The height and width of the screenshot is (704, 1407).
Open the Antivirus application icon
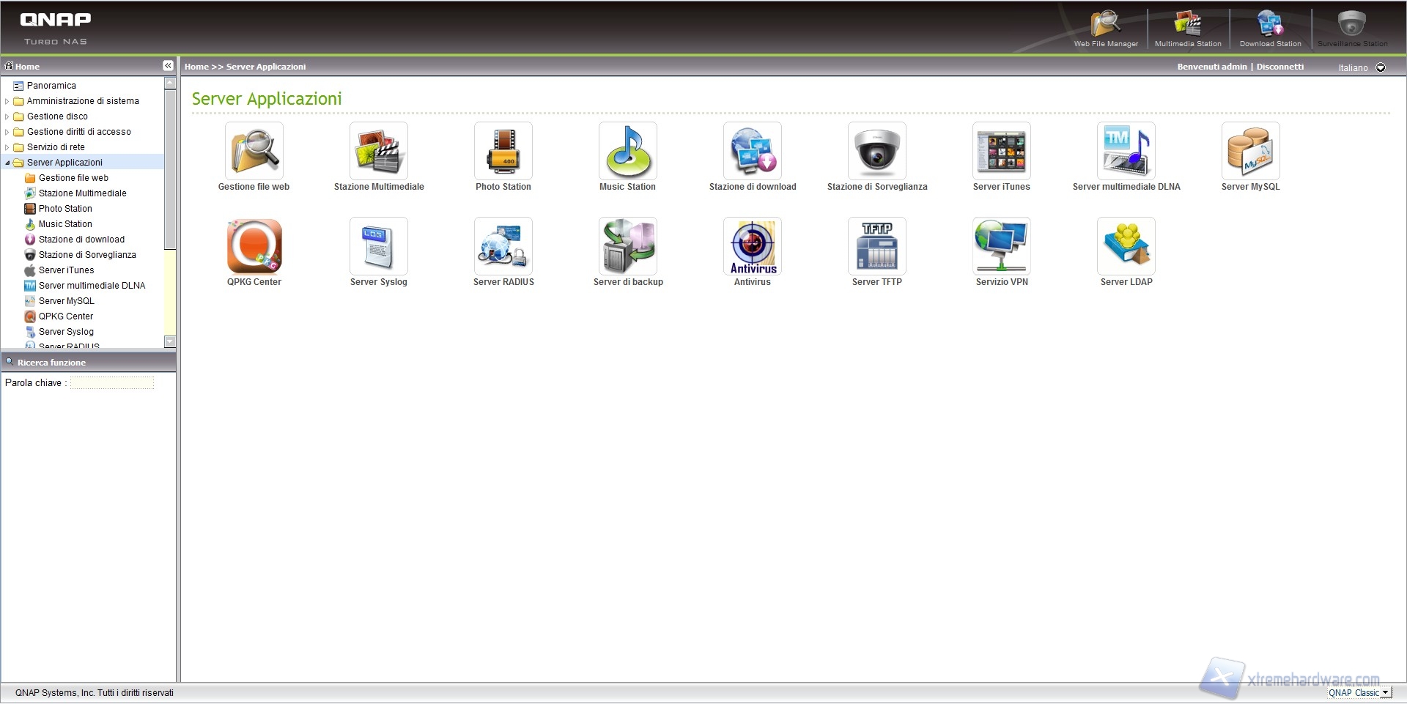[752, 247]
